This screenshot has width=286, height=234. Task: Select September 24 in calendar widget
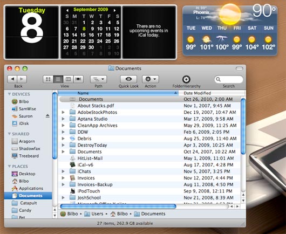[100, 41]
